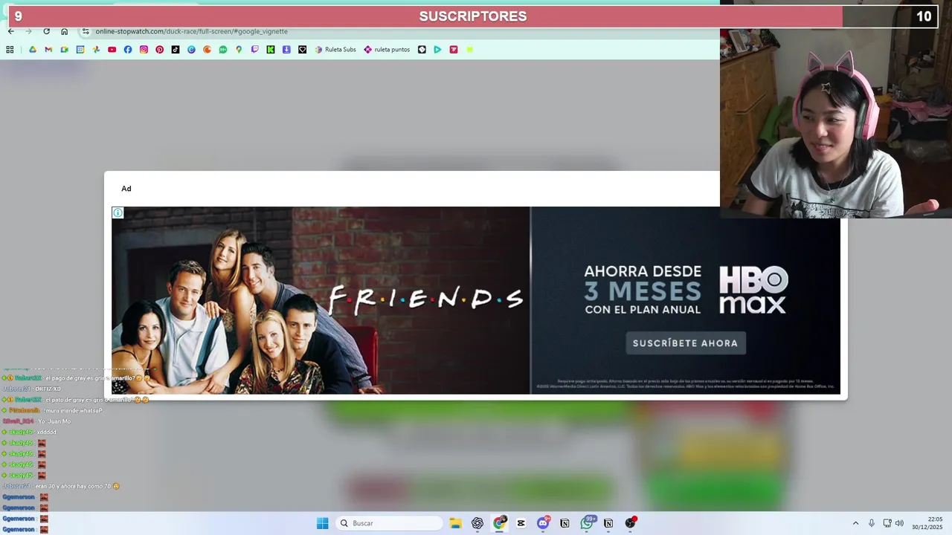
Task: Open Gmail bookmark
Action: click(48, 50)
